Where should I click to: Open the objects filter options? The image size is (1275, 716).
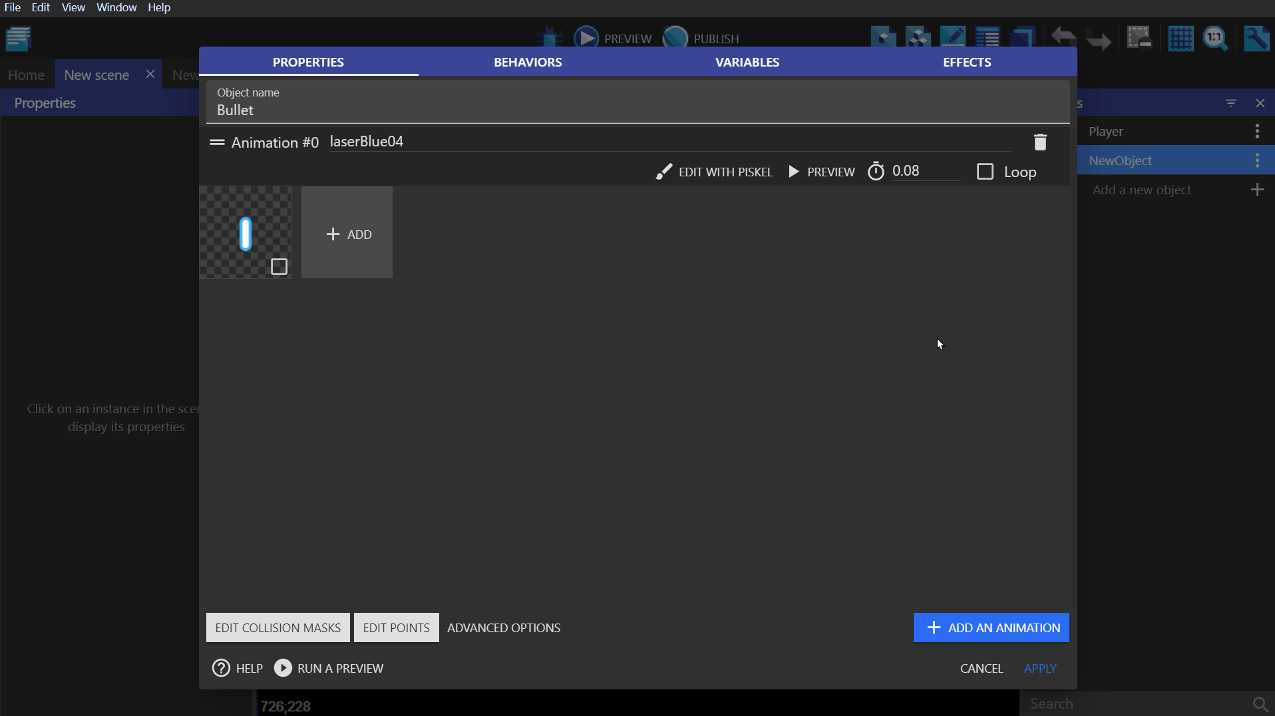(1231, 103)
